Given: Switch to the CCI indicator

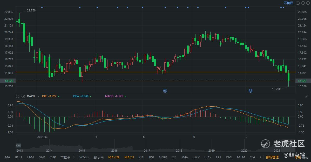Looking at the screenshot, I should (218, 157).
